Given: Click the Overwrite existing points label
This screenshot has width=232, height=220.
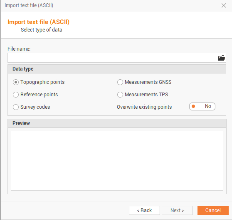Looking at the screenshot, I should (x=144, y=107).
